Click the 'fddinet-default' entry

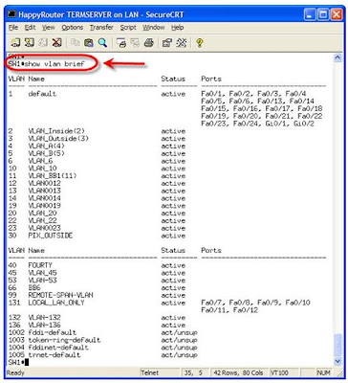coord(58,348)
